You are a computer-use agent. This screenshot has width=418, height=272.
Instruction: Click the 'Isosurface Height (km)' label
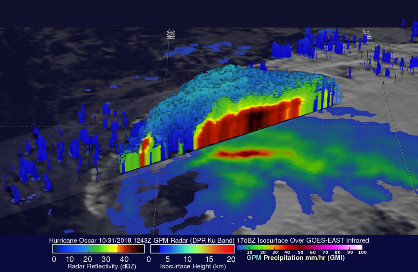(193, 266)
